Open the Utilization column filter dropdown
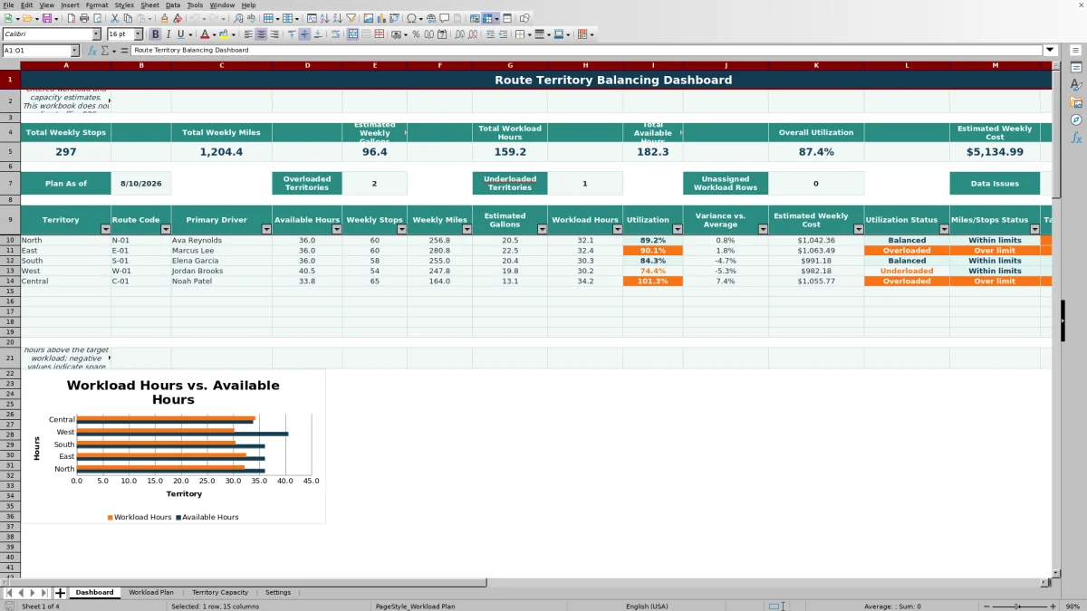 tap(676, 230)
